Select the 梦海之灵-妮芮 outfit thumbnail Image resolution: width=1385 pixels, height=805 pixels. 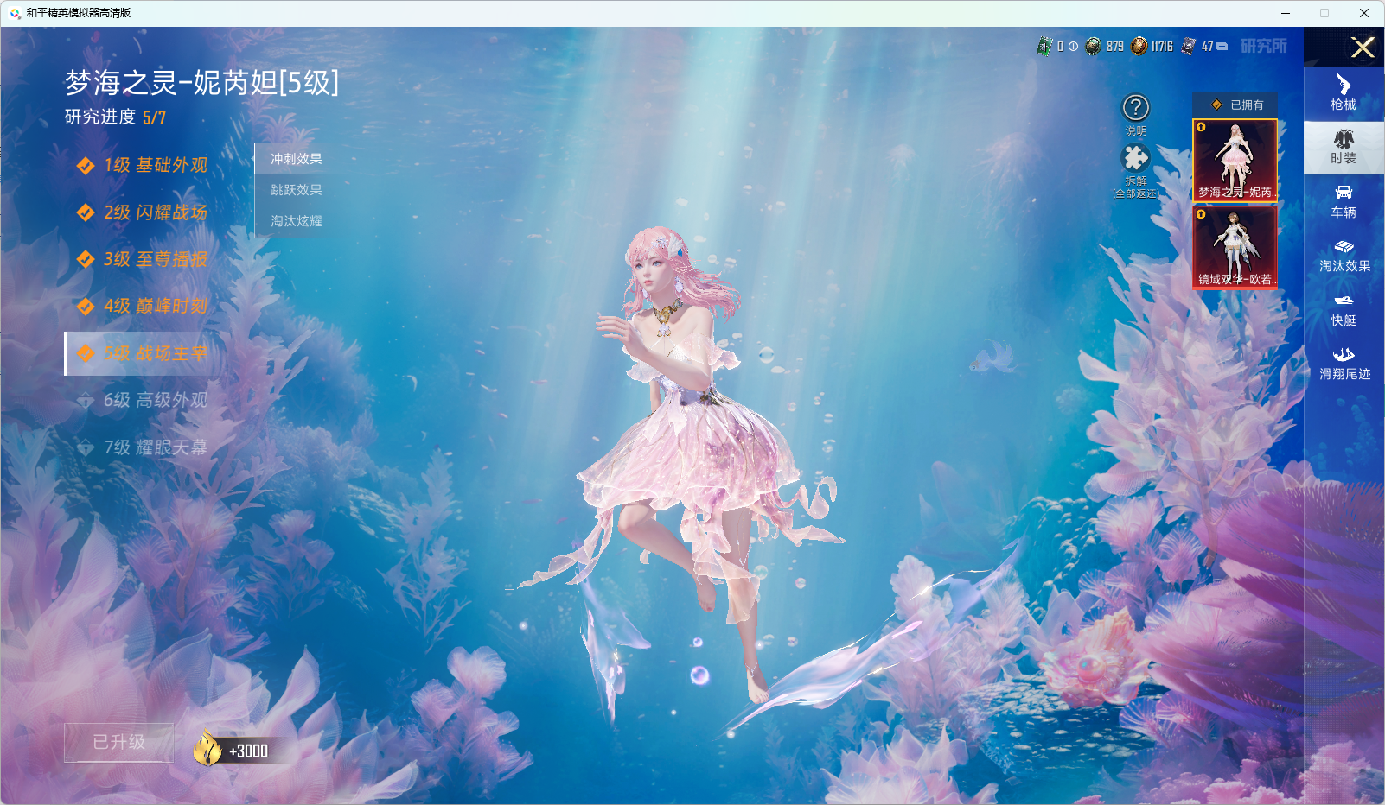point(1235,160)
